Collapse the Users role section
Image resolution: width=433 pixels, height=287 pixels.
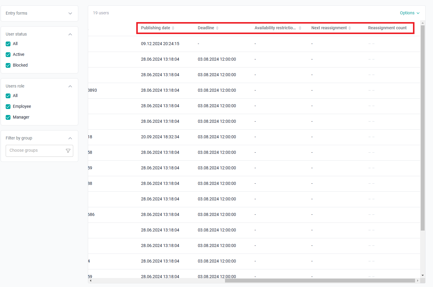coord(70,86)
